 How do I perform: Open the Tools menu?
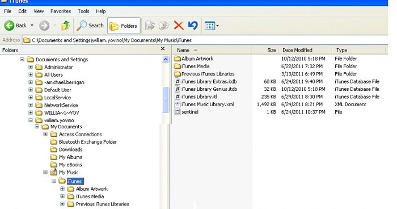click(83, 11)
